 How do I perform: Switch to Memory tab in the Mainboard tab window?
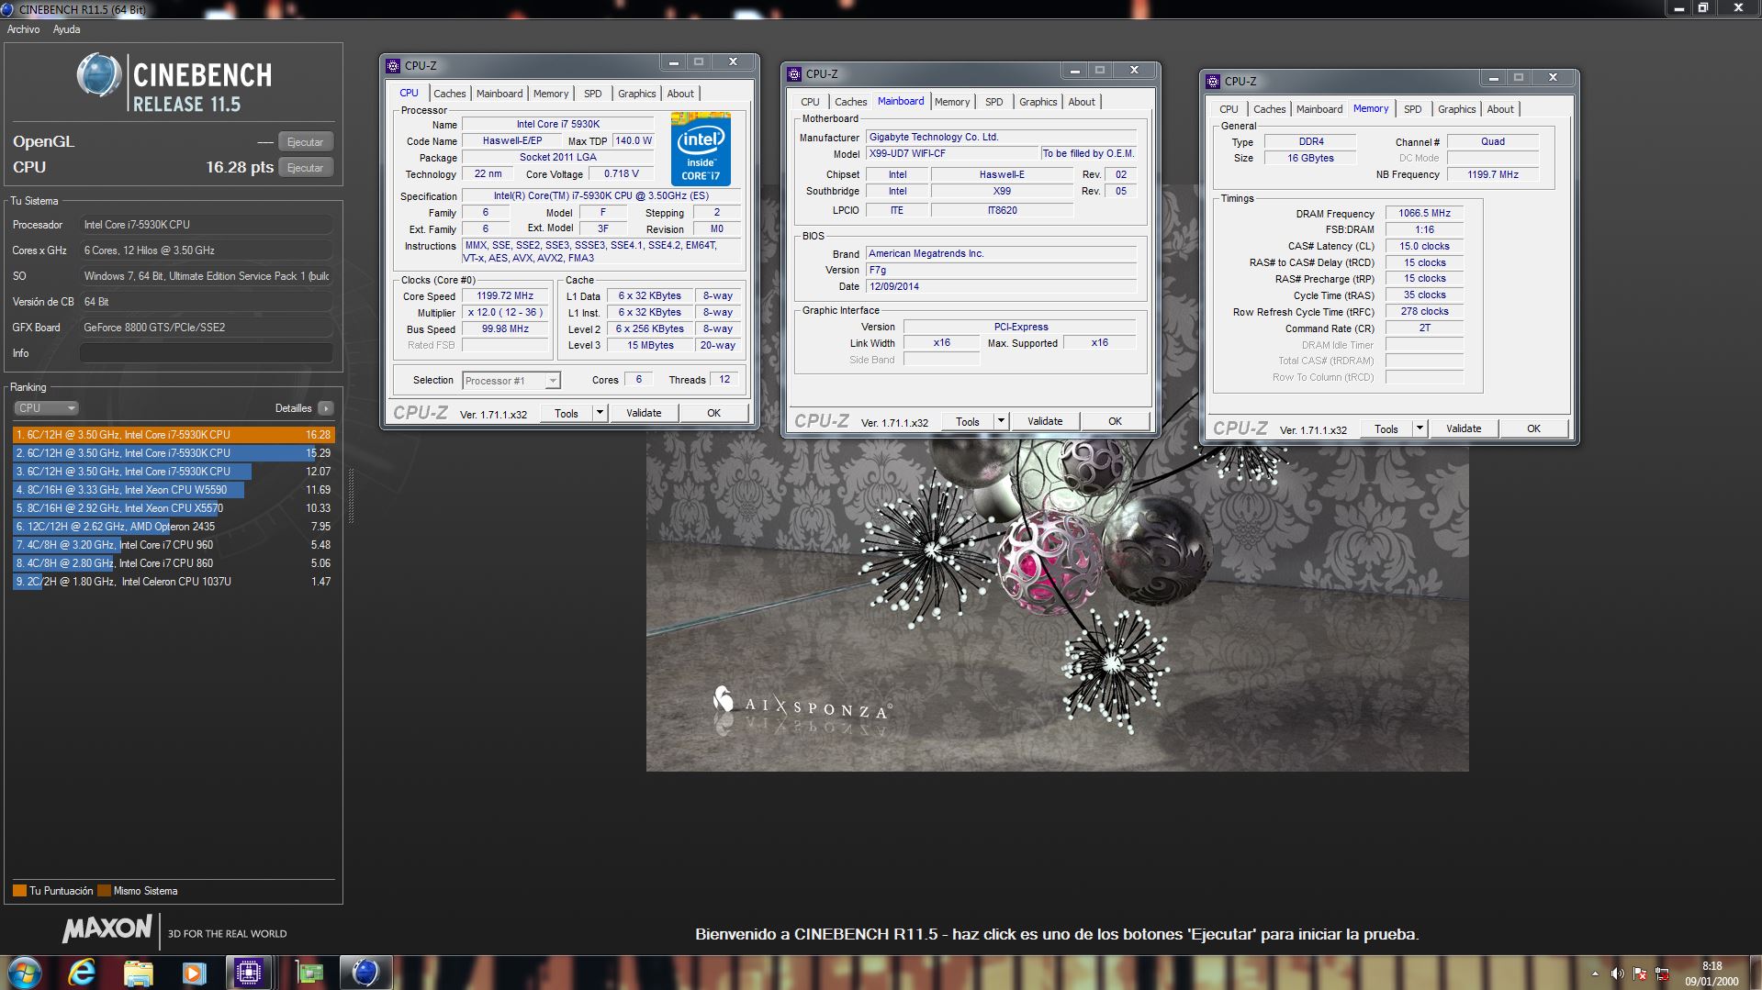[x=952, y=102]
